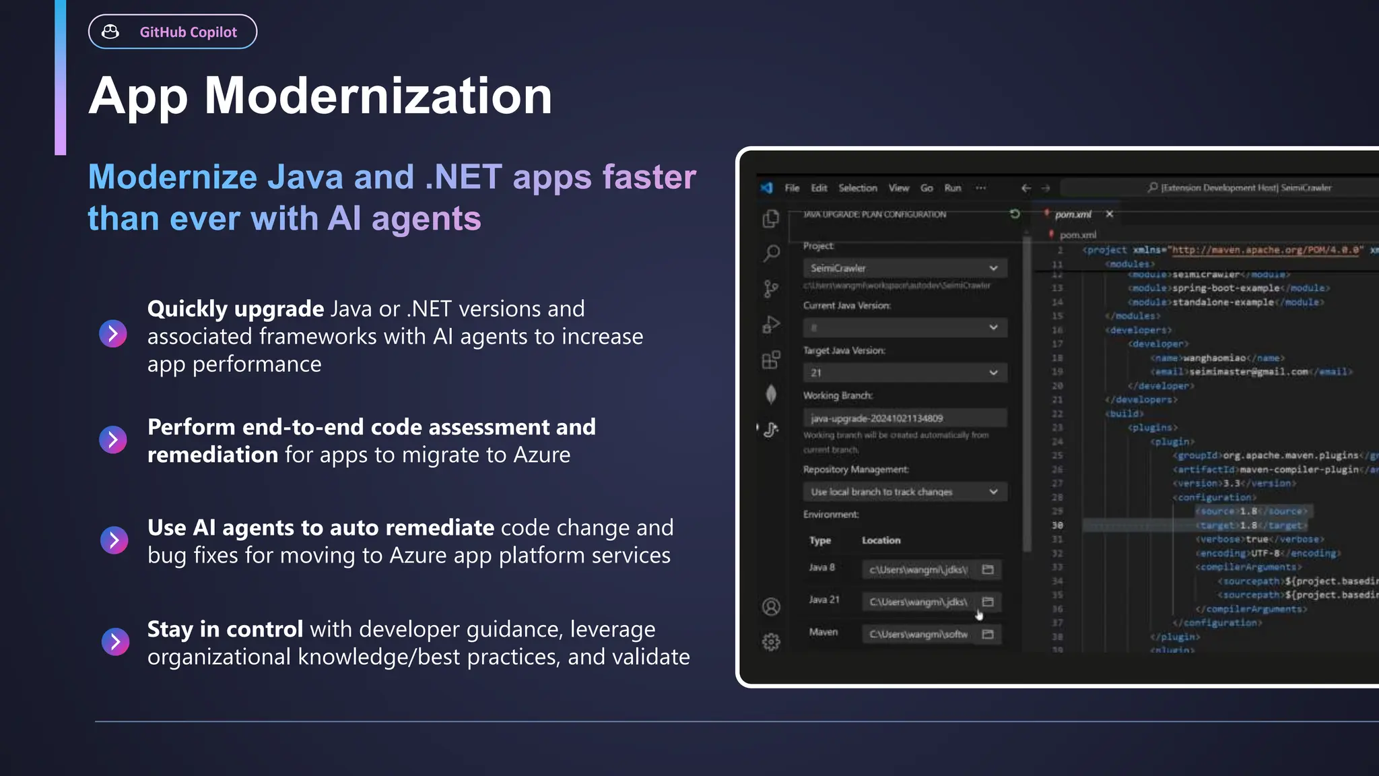Click the pom.xml breadcrumb
This screenshot has width=1379, height=776.
(1078, 235)
